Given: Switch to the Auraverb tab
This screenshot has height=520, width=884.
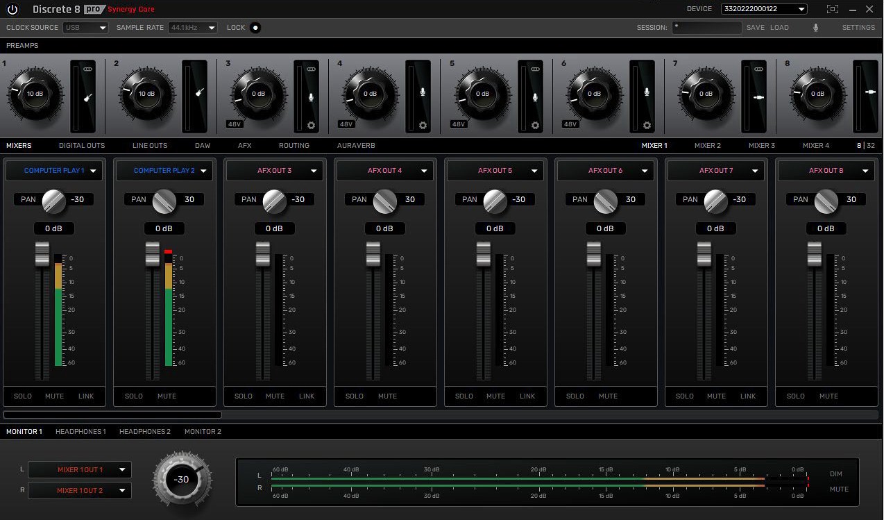Looking at the screenshot, I should [x=356, y=146].
